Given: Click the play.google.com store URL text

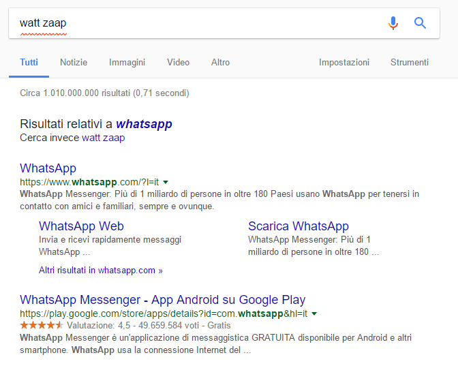Looking at the screenshot, I should tap(164, 313).
